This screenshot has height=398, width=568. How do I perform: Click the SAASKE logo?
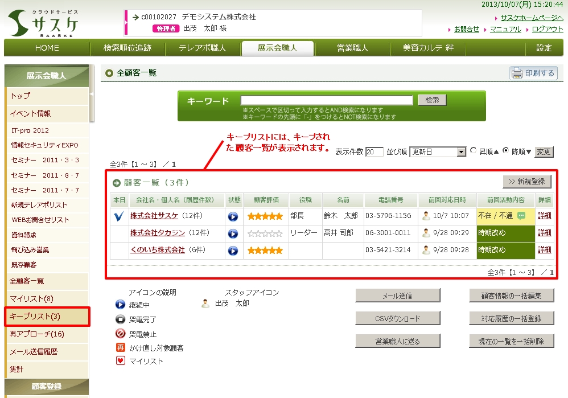(x=44, y=23)
